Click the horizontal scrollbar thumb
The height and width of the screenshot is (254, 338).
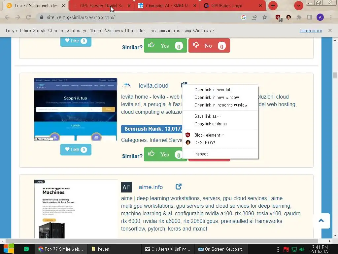pyautogui.click(x=162, y=241)
